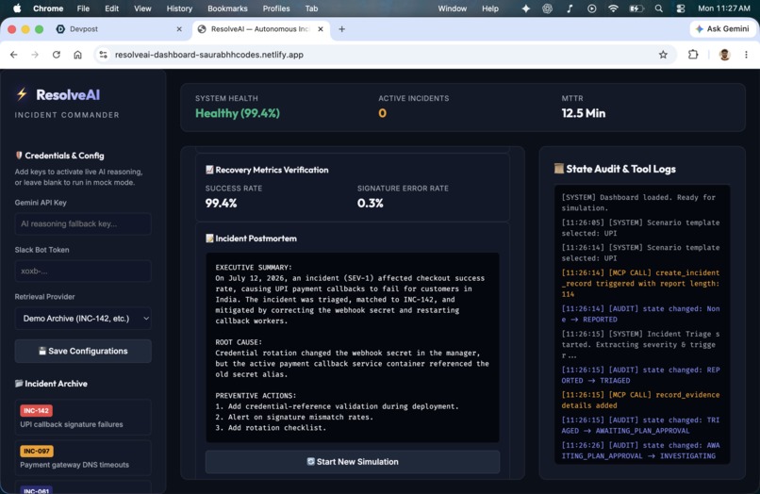
Task: Open the Tab menu
Action: (311, 8)
